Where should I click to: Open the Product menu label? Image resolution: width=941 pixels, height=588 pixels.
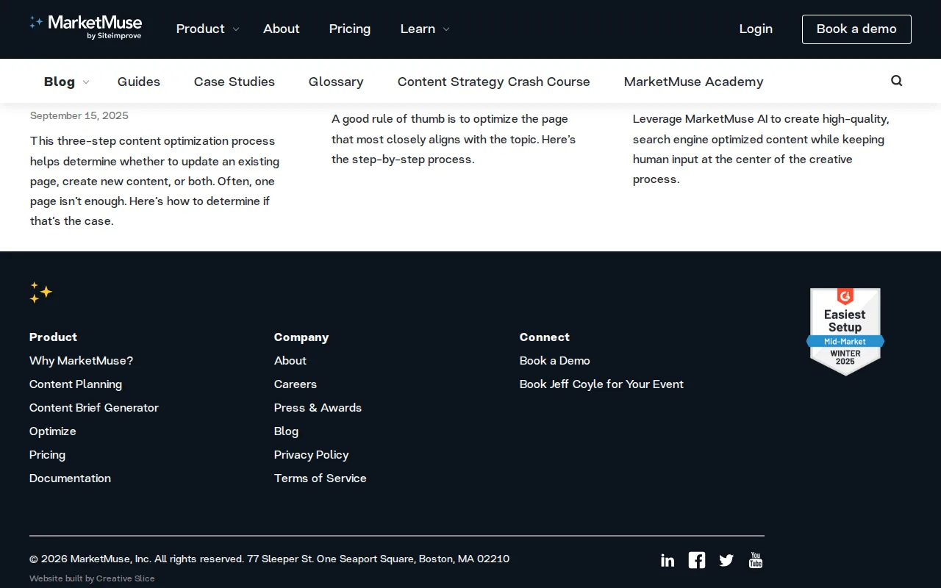[201, 29]
